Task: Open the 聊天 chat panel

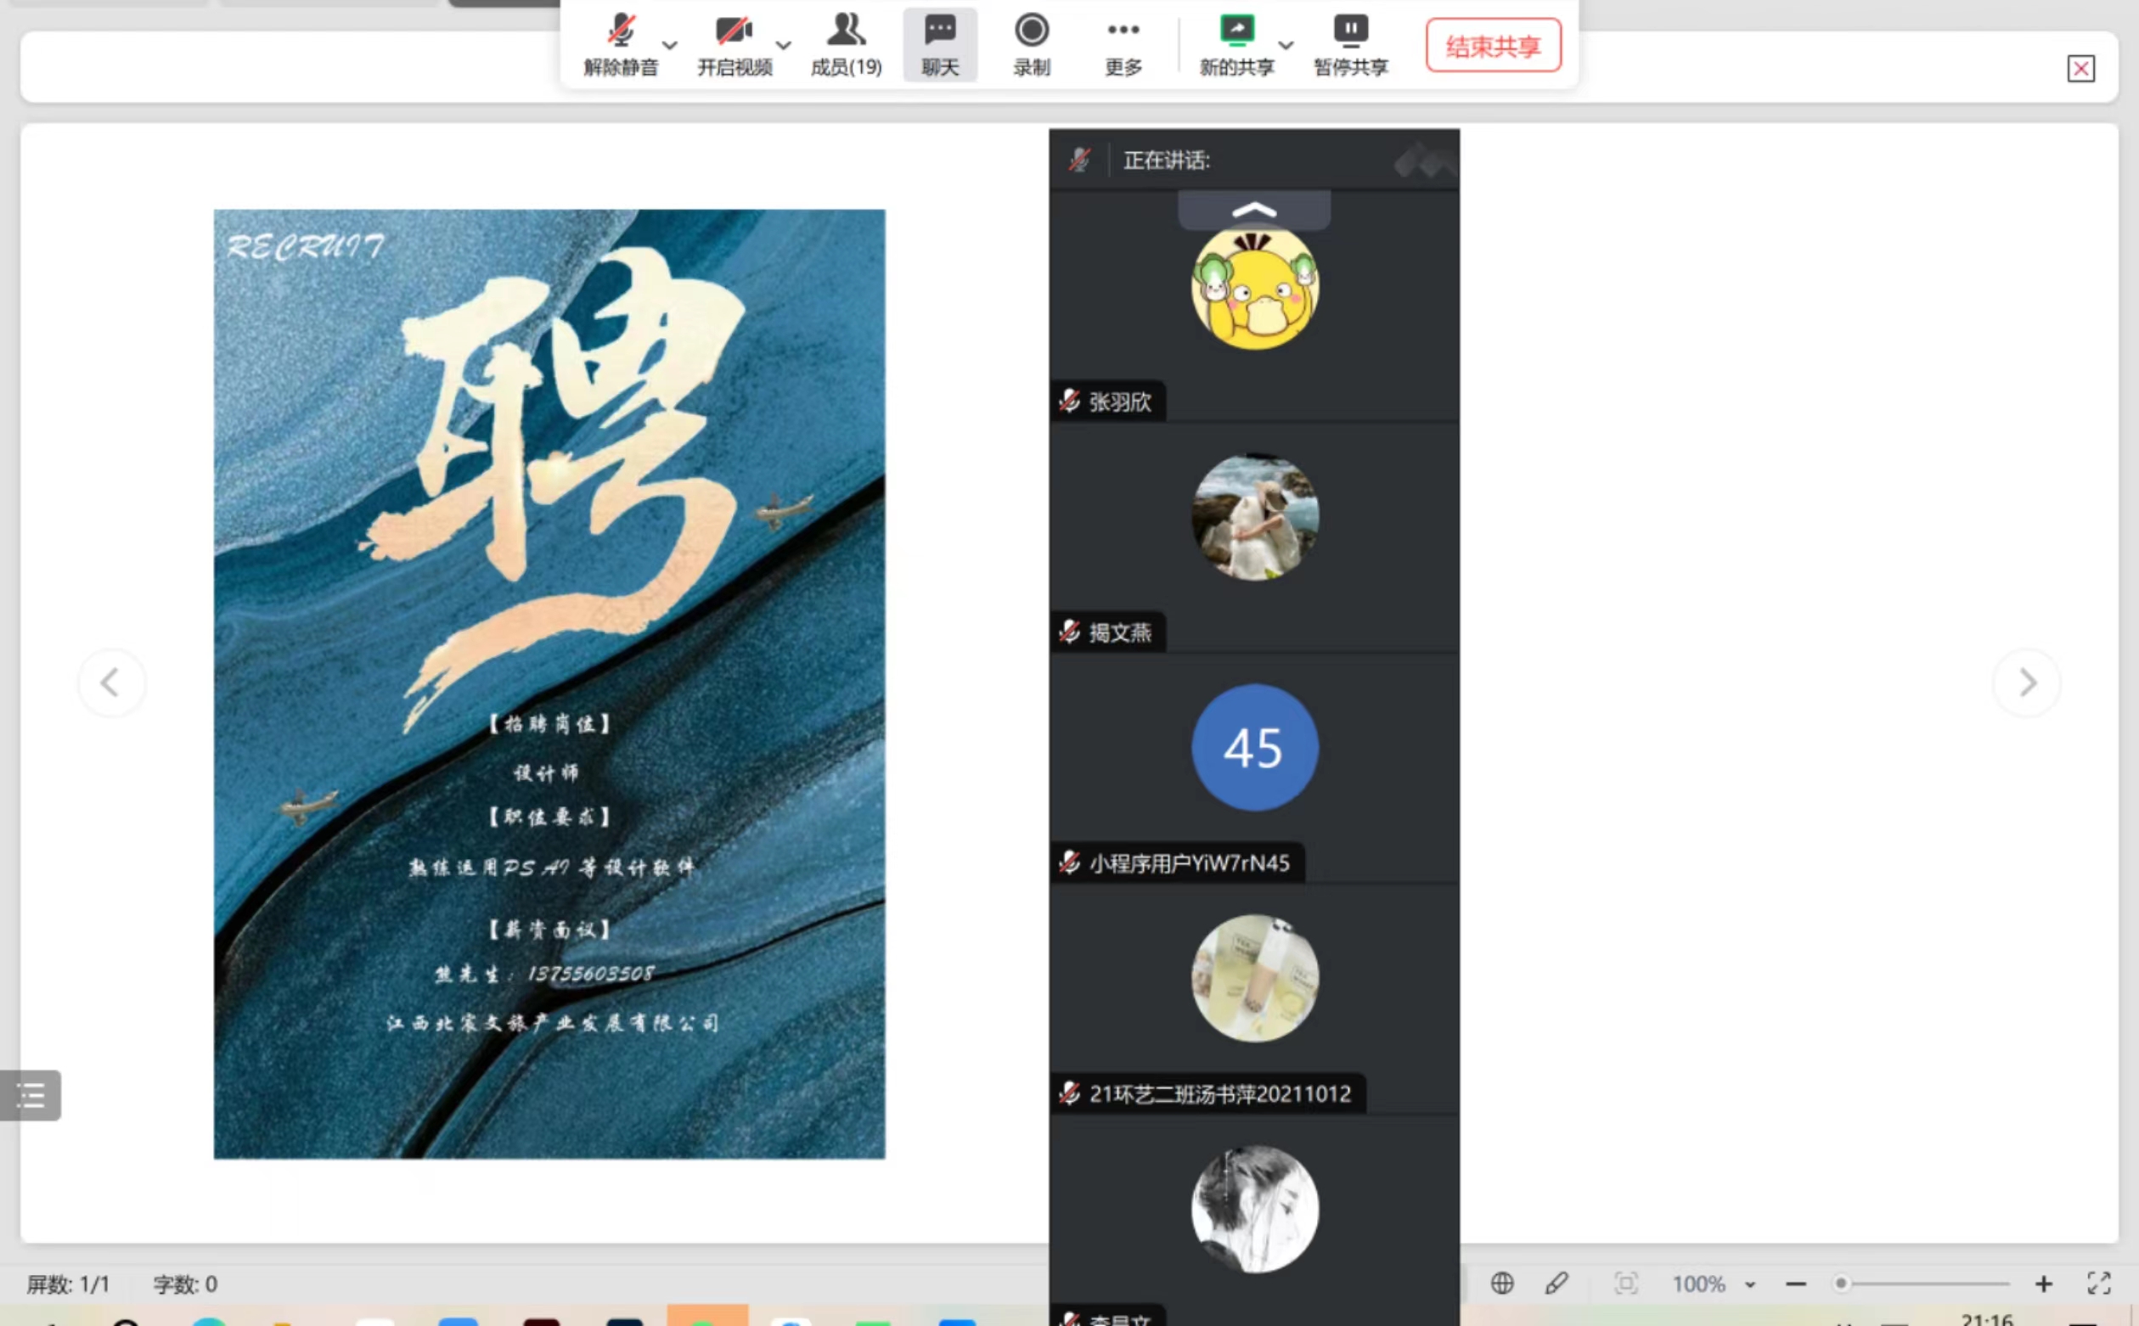Action: 940,45
